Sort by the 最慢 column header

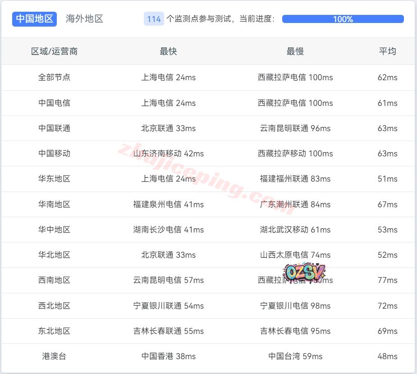point(295,51)
